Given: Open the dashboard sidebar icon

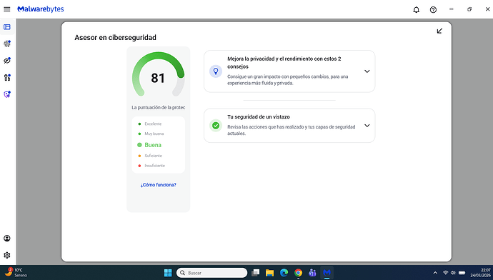Looking at the screenshot, I should pyautogui.click(x=7, y=27).
